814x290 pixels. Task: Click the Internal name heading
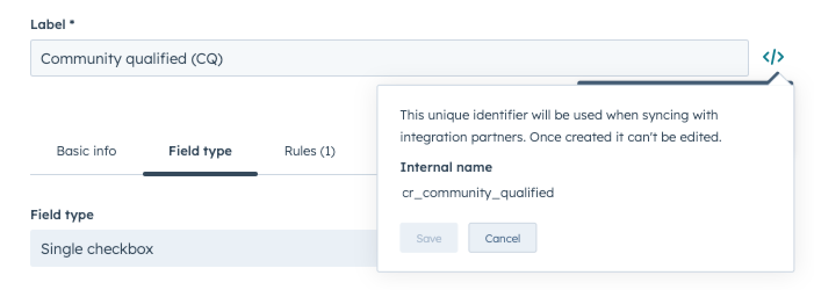tap(446, 168)
